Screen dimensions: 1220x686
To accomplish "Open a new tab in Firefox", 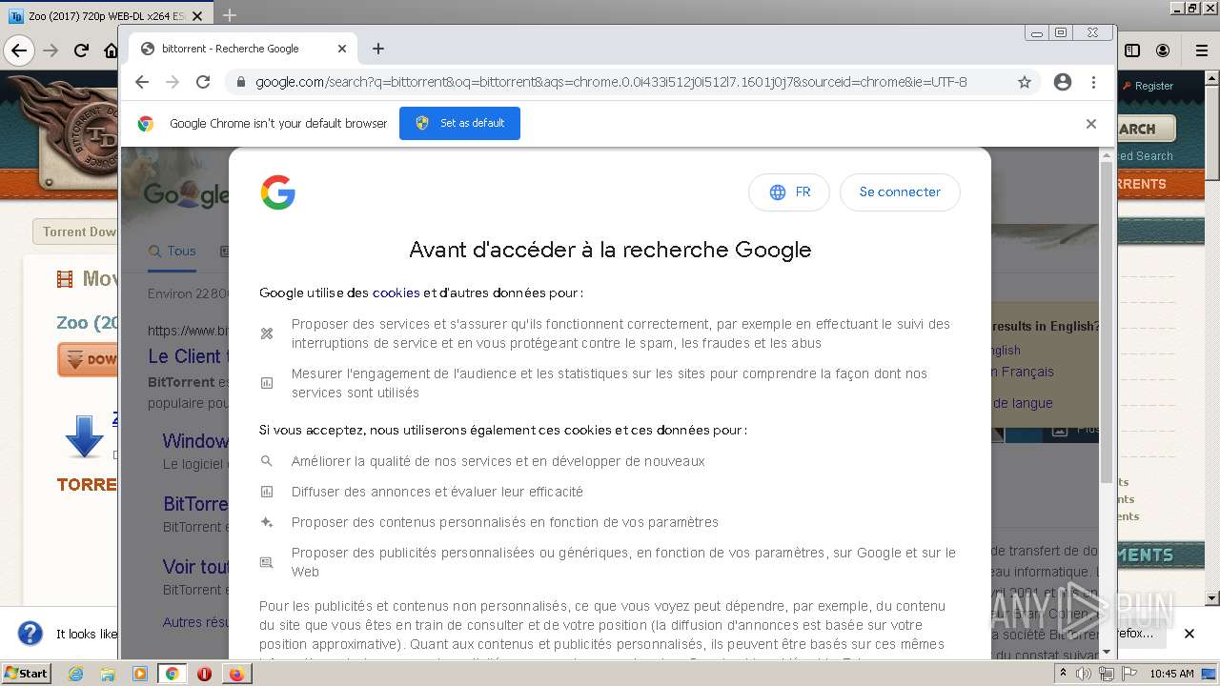I will coord(229,15).
